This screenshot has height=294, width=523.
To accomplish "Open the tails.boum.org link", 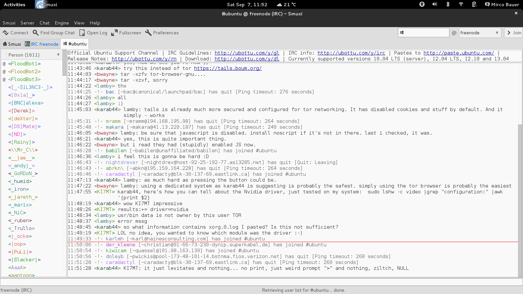I will pyautogui.click(x=228, y=68).
